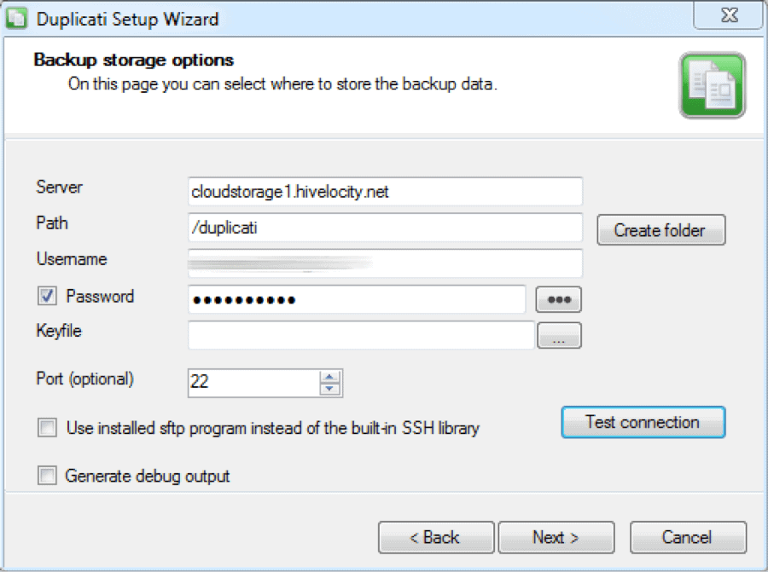Image resolution: width=768 pixels, height=572 pixels.
Task: Decrease port number with down arrow
Action: click(x=329, y=389)
